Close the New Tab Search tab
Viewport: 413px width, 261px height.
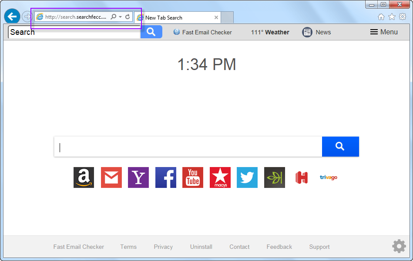(216, 18)
